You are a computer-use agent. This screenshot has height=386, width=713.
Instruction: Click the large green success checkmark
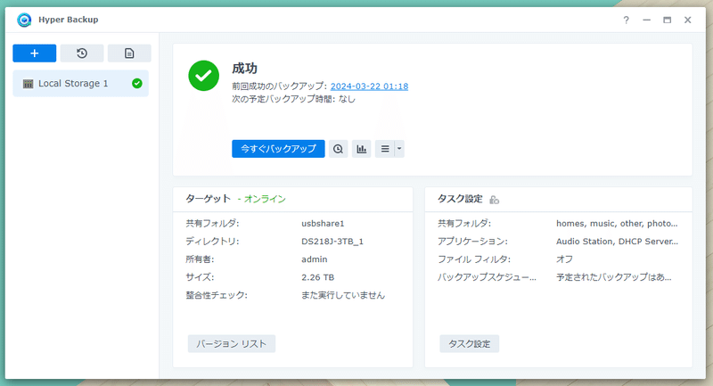[204, 76]
